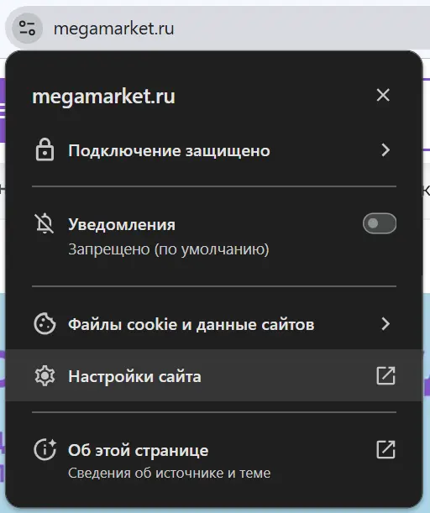The width and height of the screenshot is (430, 513).
Task: Click the padlock icon beside Подключение защищено
Action: coord(45,149)
